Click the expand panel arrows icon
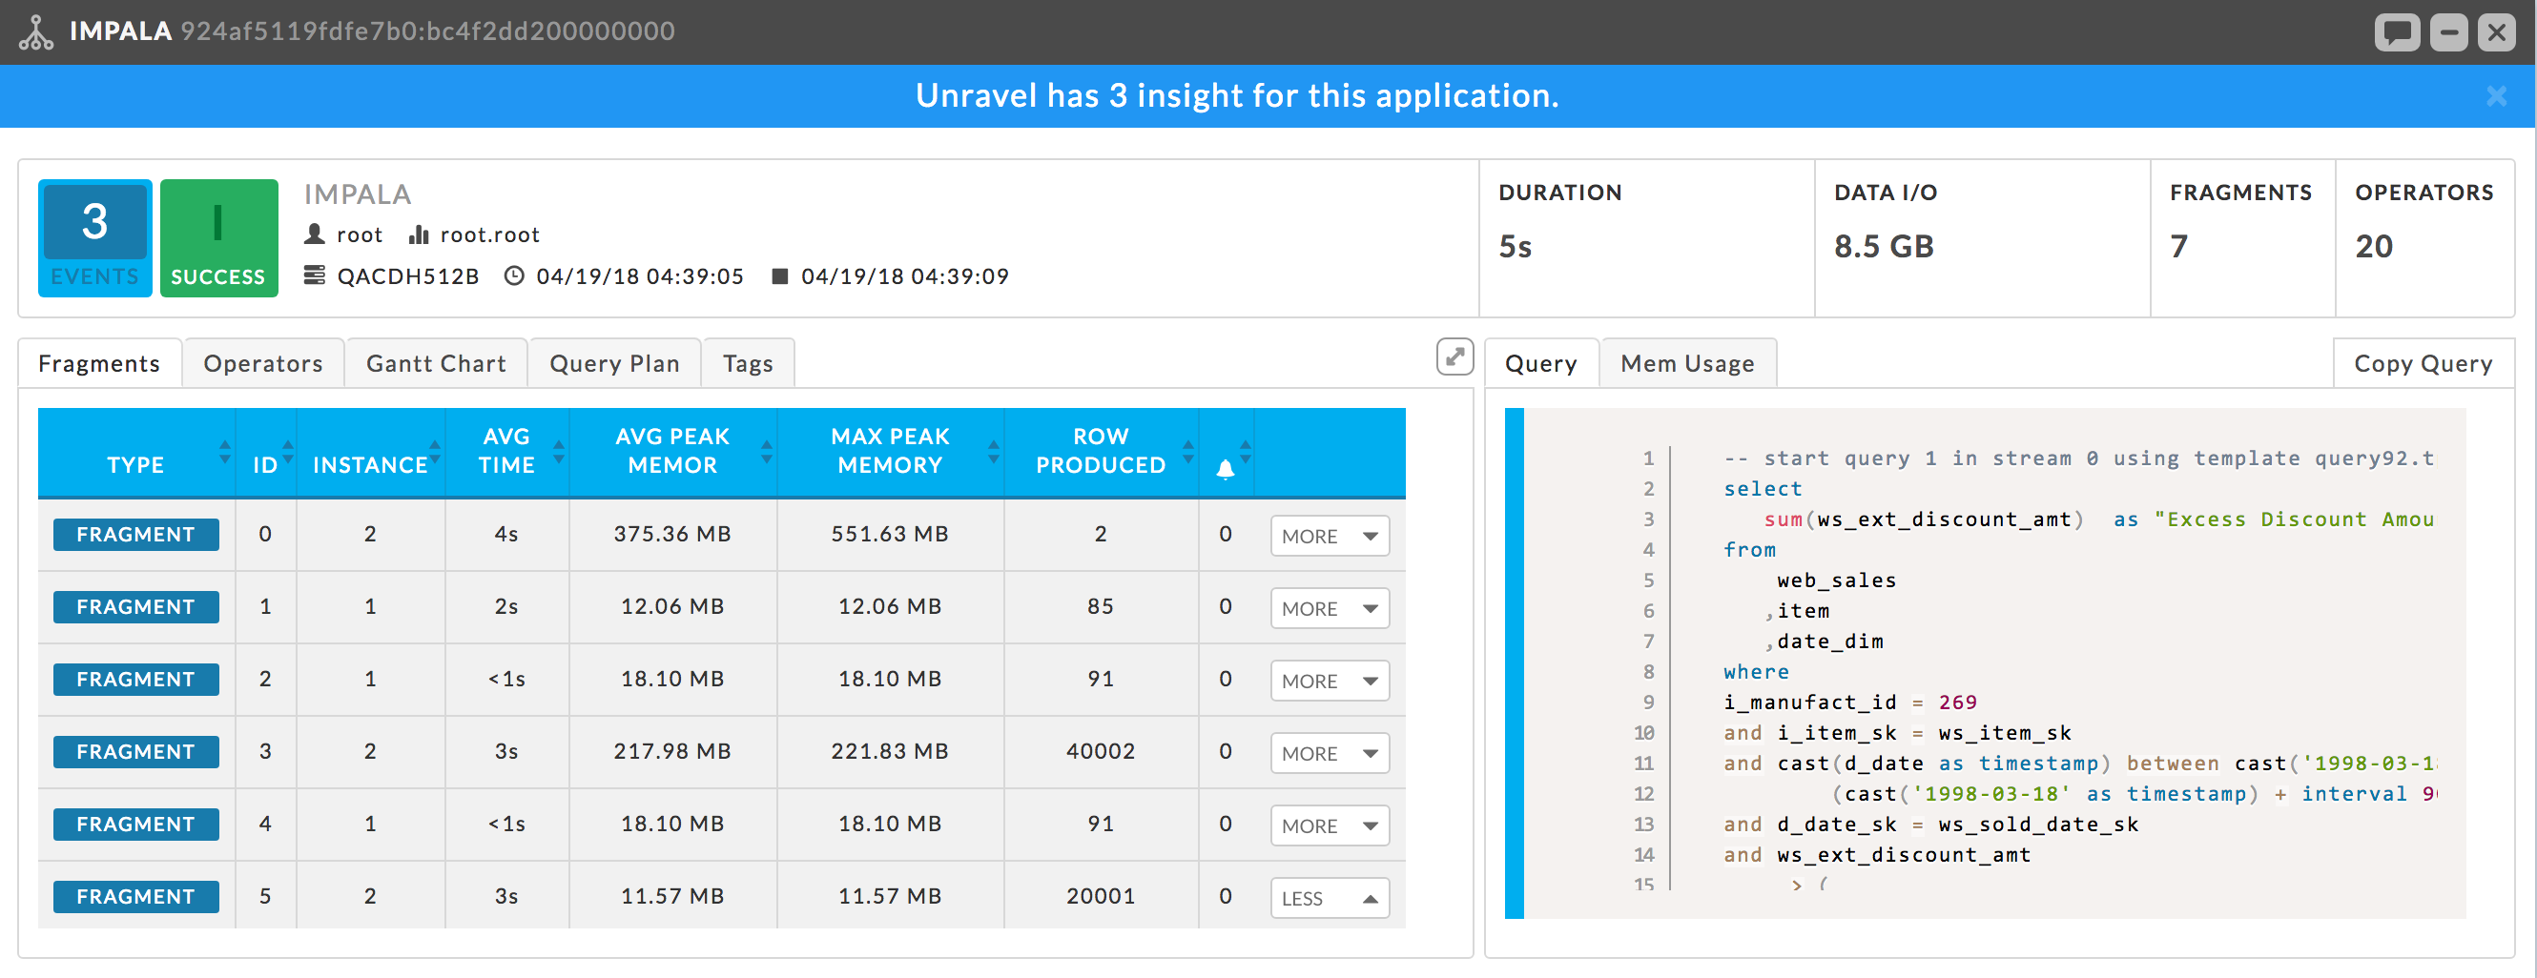 [x=1454, y=357]
